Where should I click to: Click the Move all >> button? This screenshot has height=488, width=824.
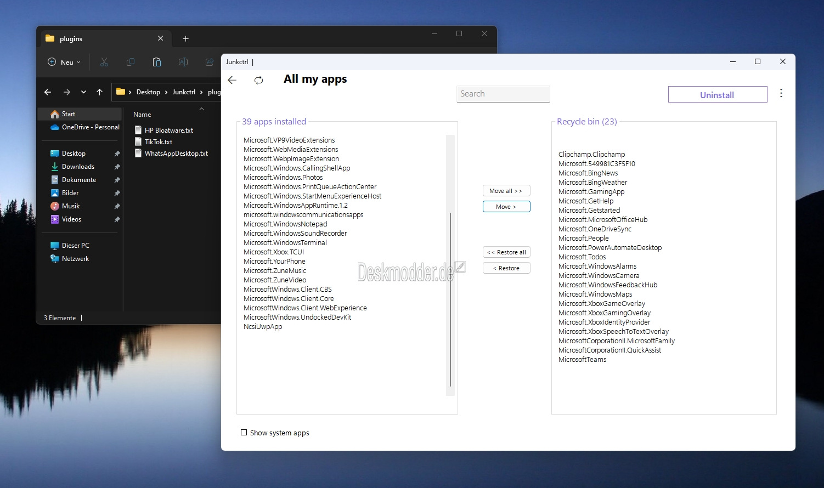click(506, 191)
